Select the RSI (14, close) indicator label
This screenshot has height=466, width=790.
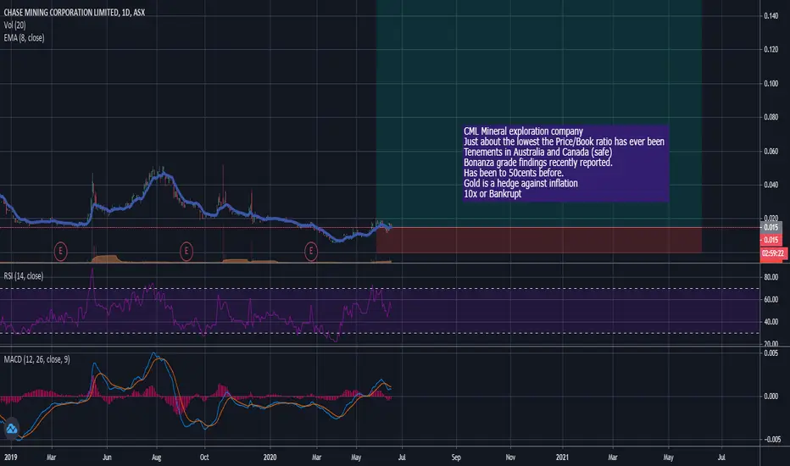pyautogui.click(x=23, y=276)
